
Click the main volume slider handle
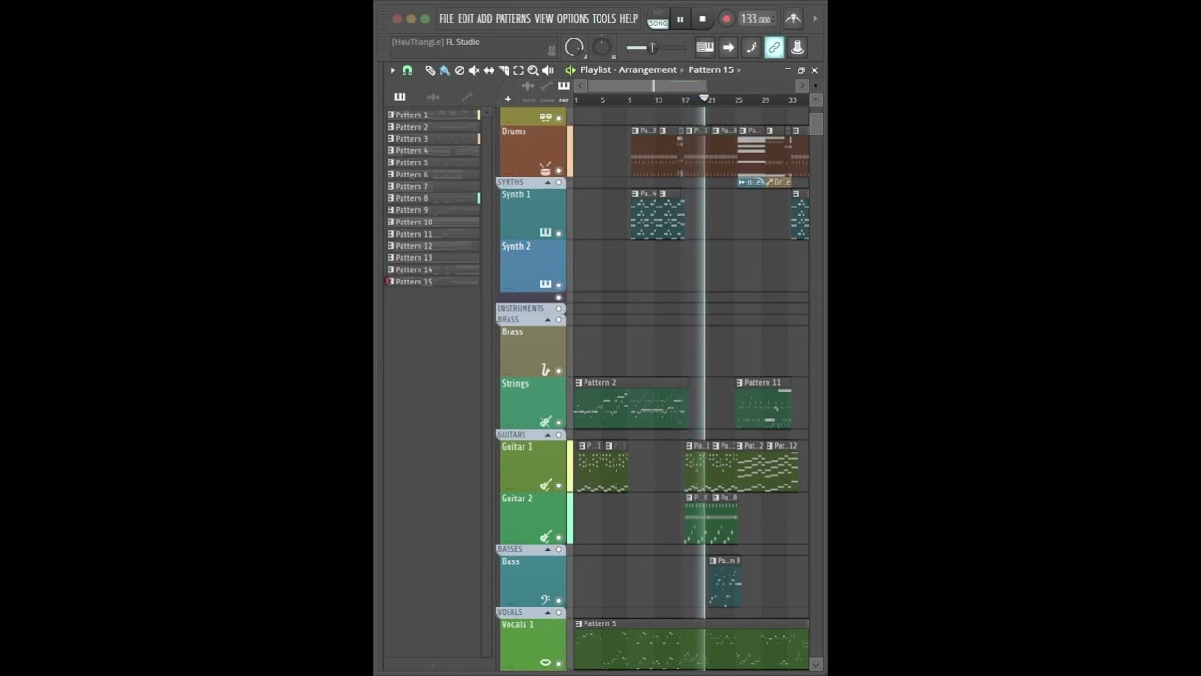pos(652,47)
